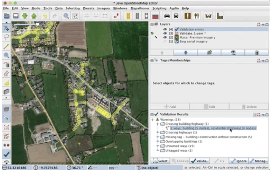Adjust the map zoom slider handle
Screen dimensions: 271x175
[x=37, y=25]
